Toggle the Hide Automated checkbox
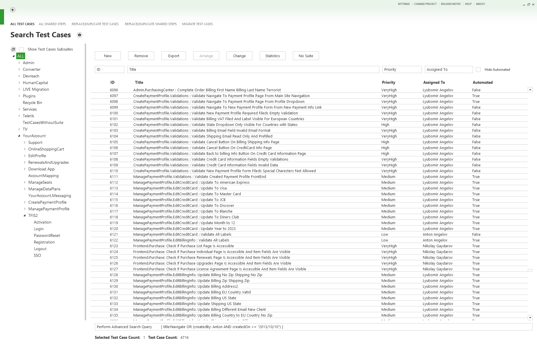 click(478, 70)
